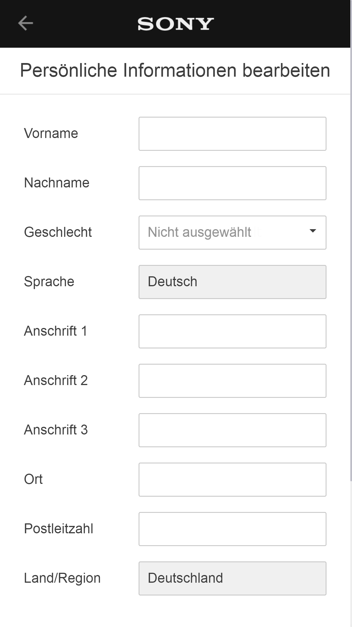Viewport: 352px width, 627px height.
Task: Focus the Anschrift 2 input
Action: coord(232,381)
